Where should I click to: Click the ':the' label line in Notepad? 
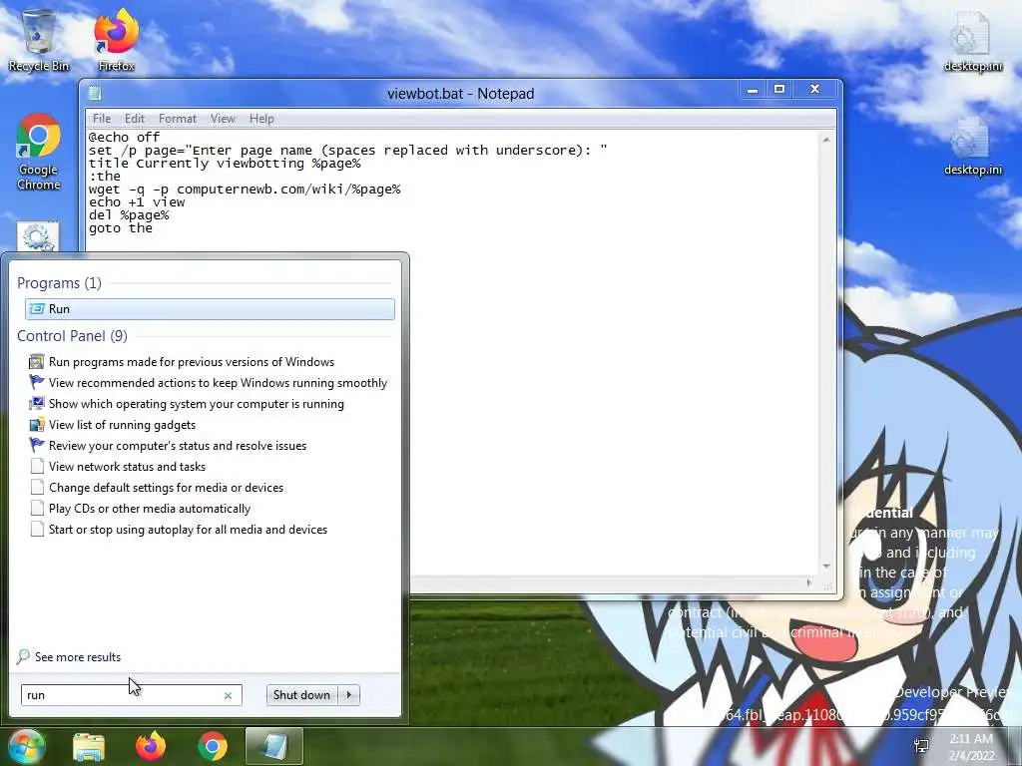coord(104,176)
